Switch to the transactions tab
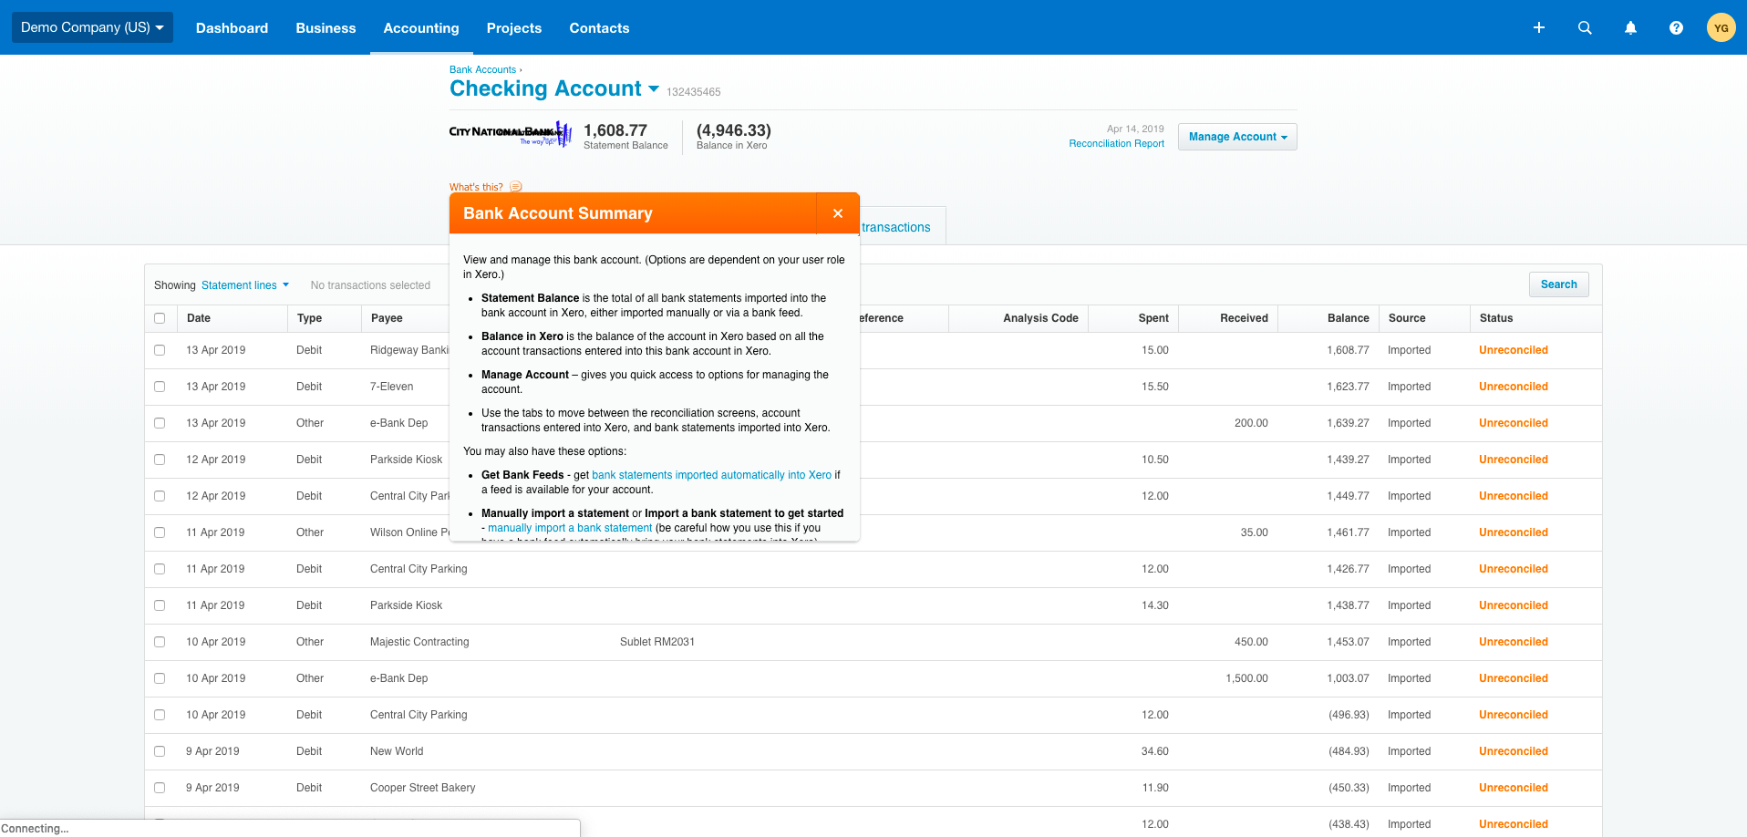This screenshot has height=837, width=1747. [896, 227]
